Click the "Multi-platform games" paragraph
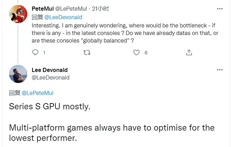The width and height of the screenshot is (231, 147). (x=112, y=133)
